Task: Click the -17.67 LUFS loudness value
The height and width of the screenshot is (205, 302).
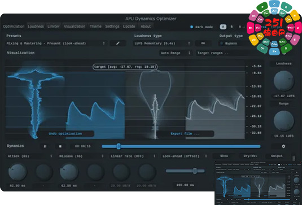Action: tap(284, 96)
